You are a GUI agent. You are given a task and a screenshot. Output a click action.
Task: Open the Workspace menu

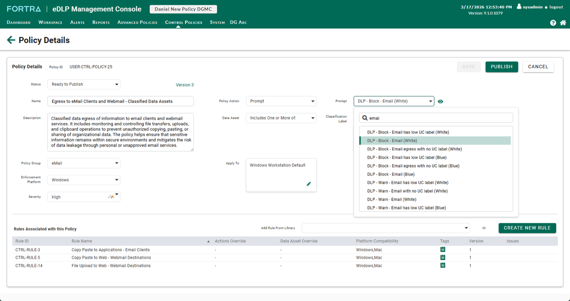pyautogui.click(x=50, y=22)
